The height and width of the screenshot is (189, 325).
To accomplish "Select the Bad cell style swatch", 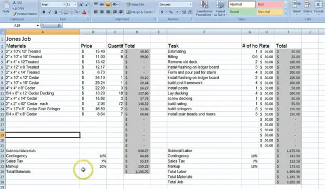I will point(269,4).
